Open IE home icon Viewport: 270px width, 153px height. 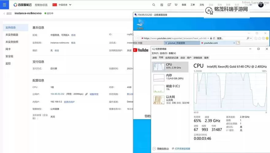[x=256, y=38]
